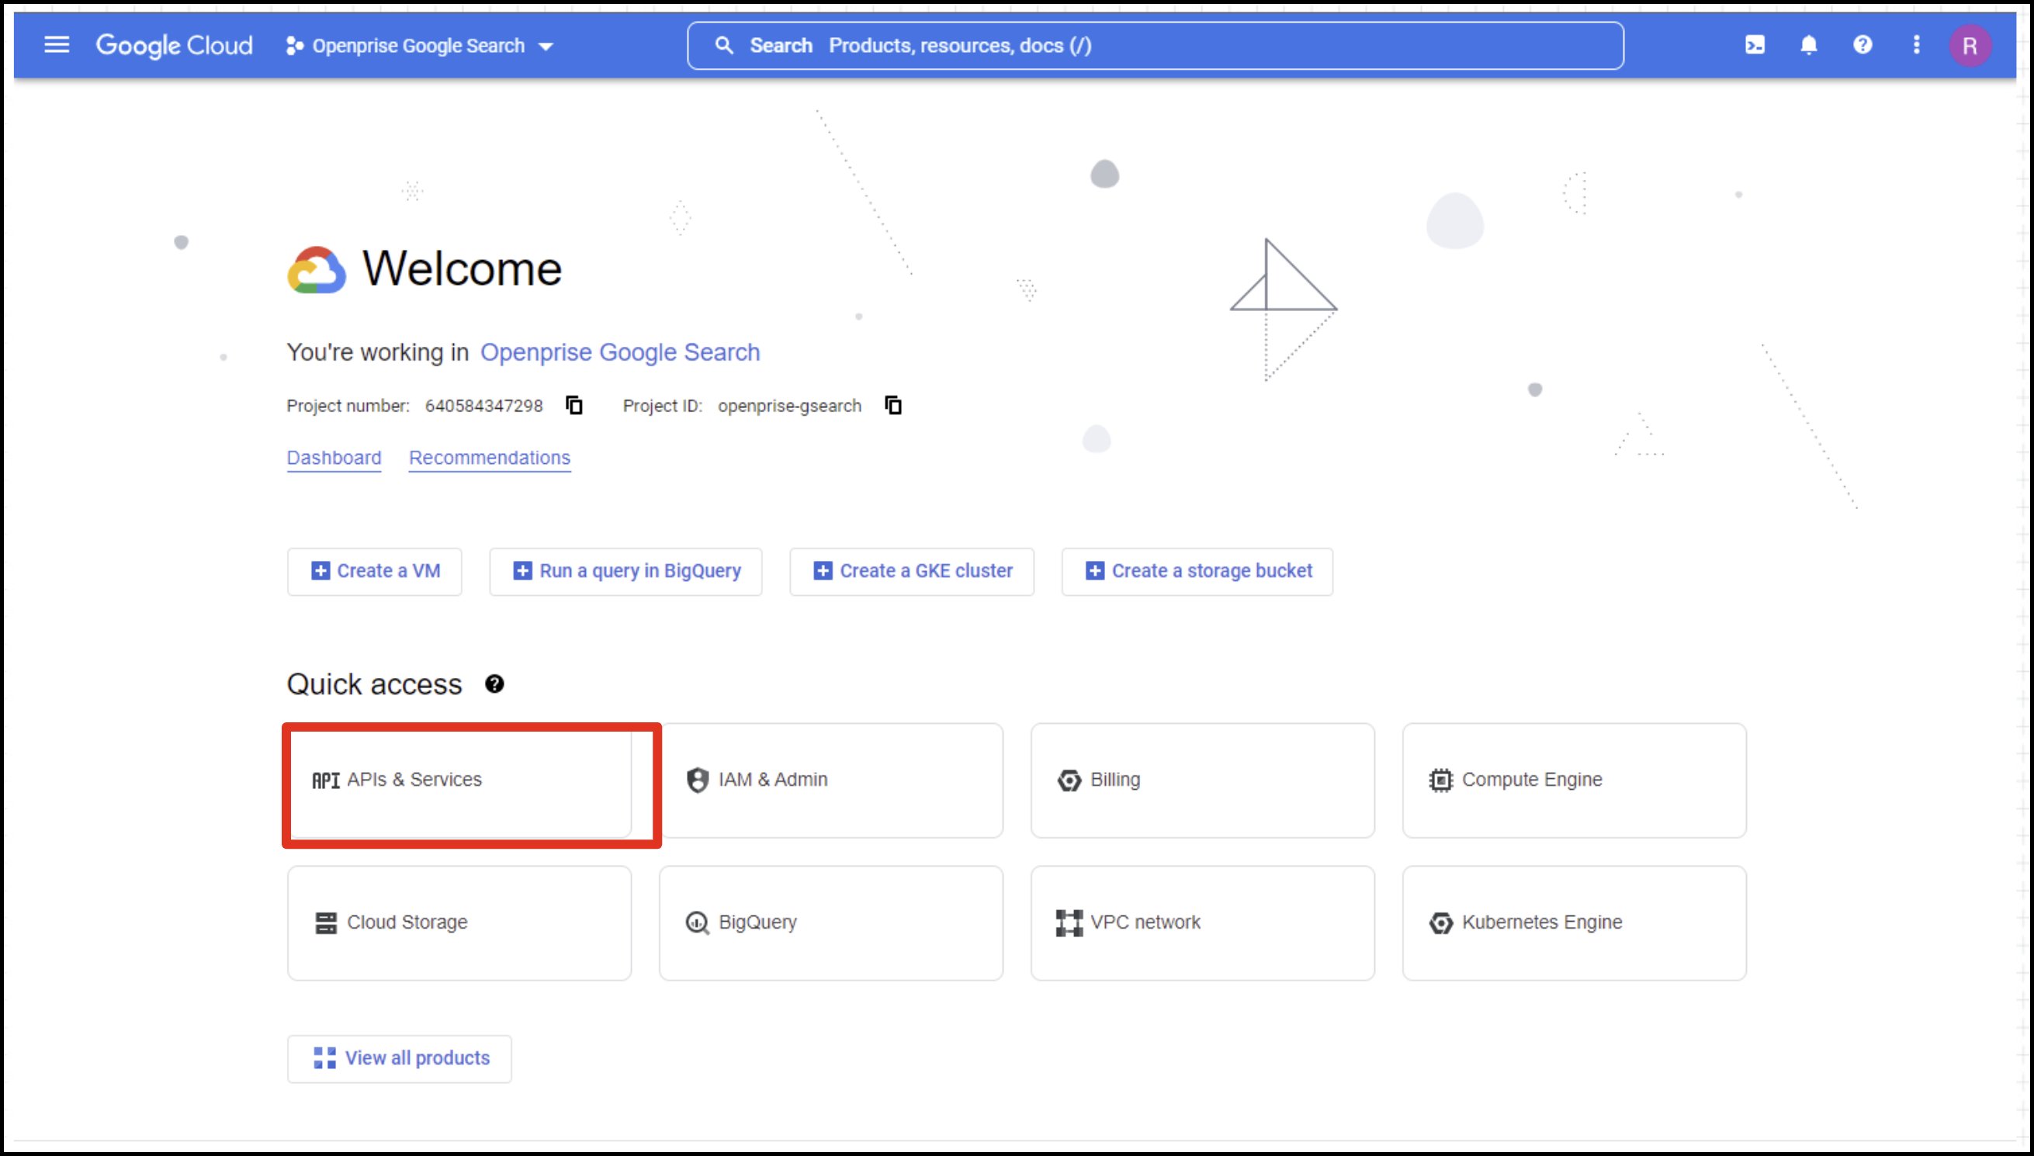The height and width of the screenshot is (1156, 2034).
Task: Click the plus icon on Create a storage bucket
Action: [1095, 571]
